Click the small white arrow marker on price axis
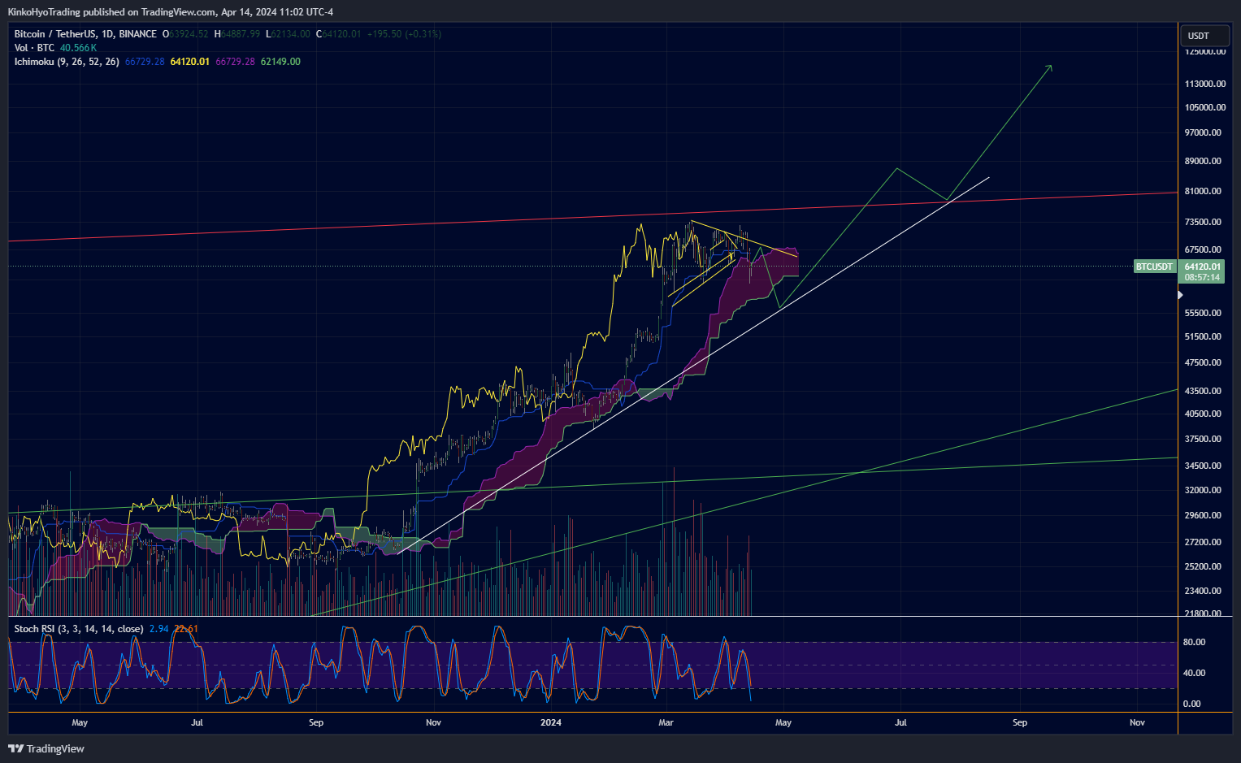Viewport: 1241px width, 763px height. (1181, 295)
